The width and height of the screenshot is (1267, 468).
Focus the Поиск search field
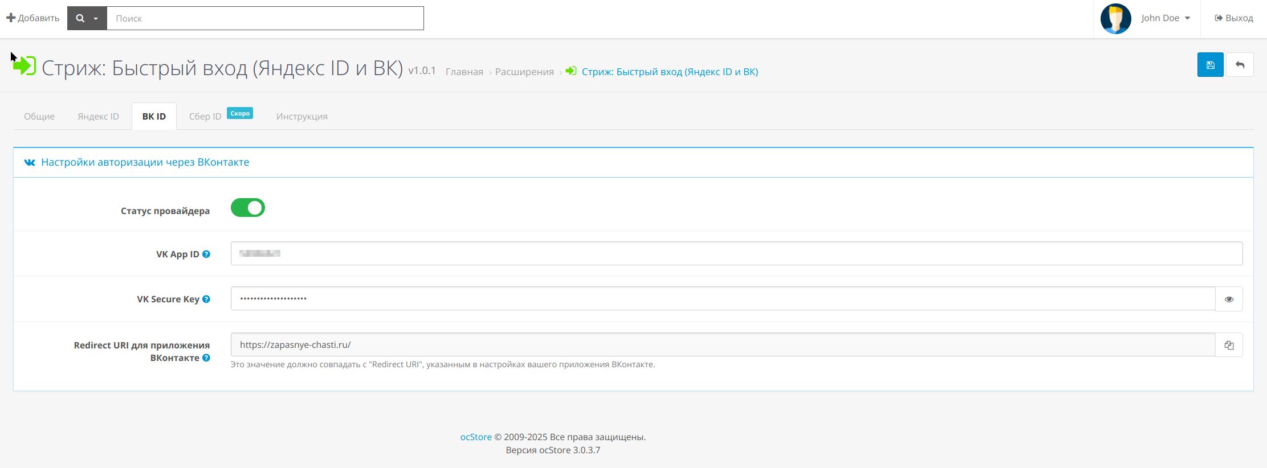(x=265, y=18)
